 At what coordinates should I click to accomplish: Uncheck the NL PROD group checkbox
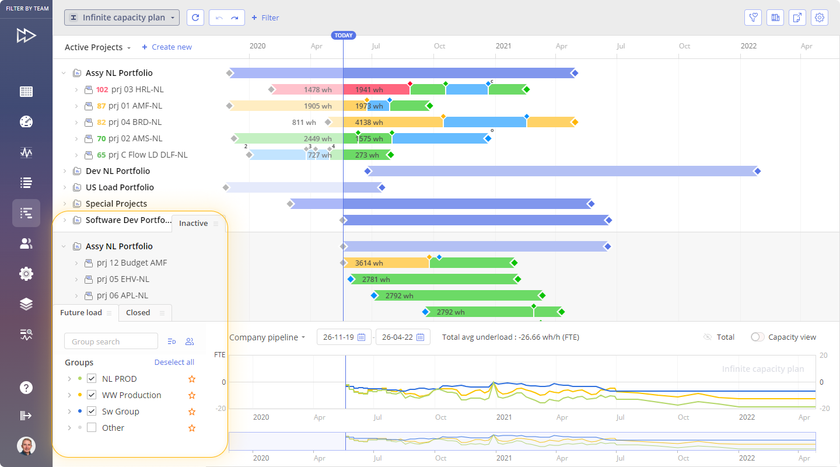click(92, 379)
